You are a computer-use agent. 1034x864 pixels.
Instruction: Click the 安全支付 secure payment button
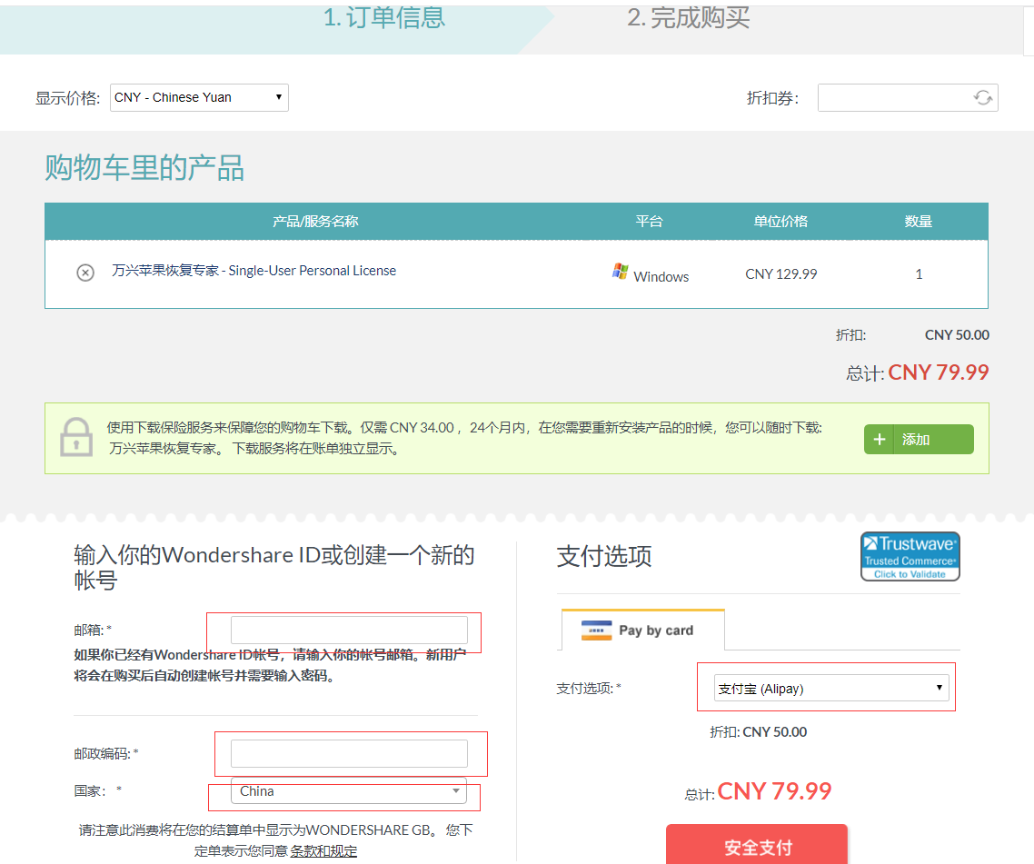(756, 846)
